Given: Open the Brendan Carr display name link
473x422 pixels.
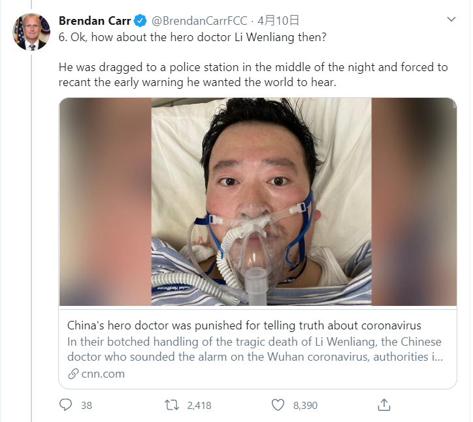Looking at the screenshot, I should (x=95, y=20).
